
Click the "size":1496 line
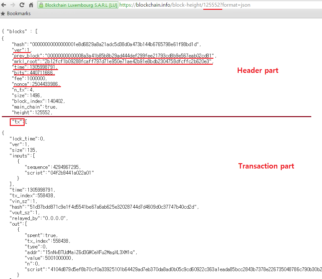(27, 95)
